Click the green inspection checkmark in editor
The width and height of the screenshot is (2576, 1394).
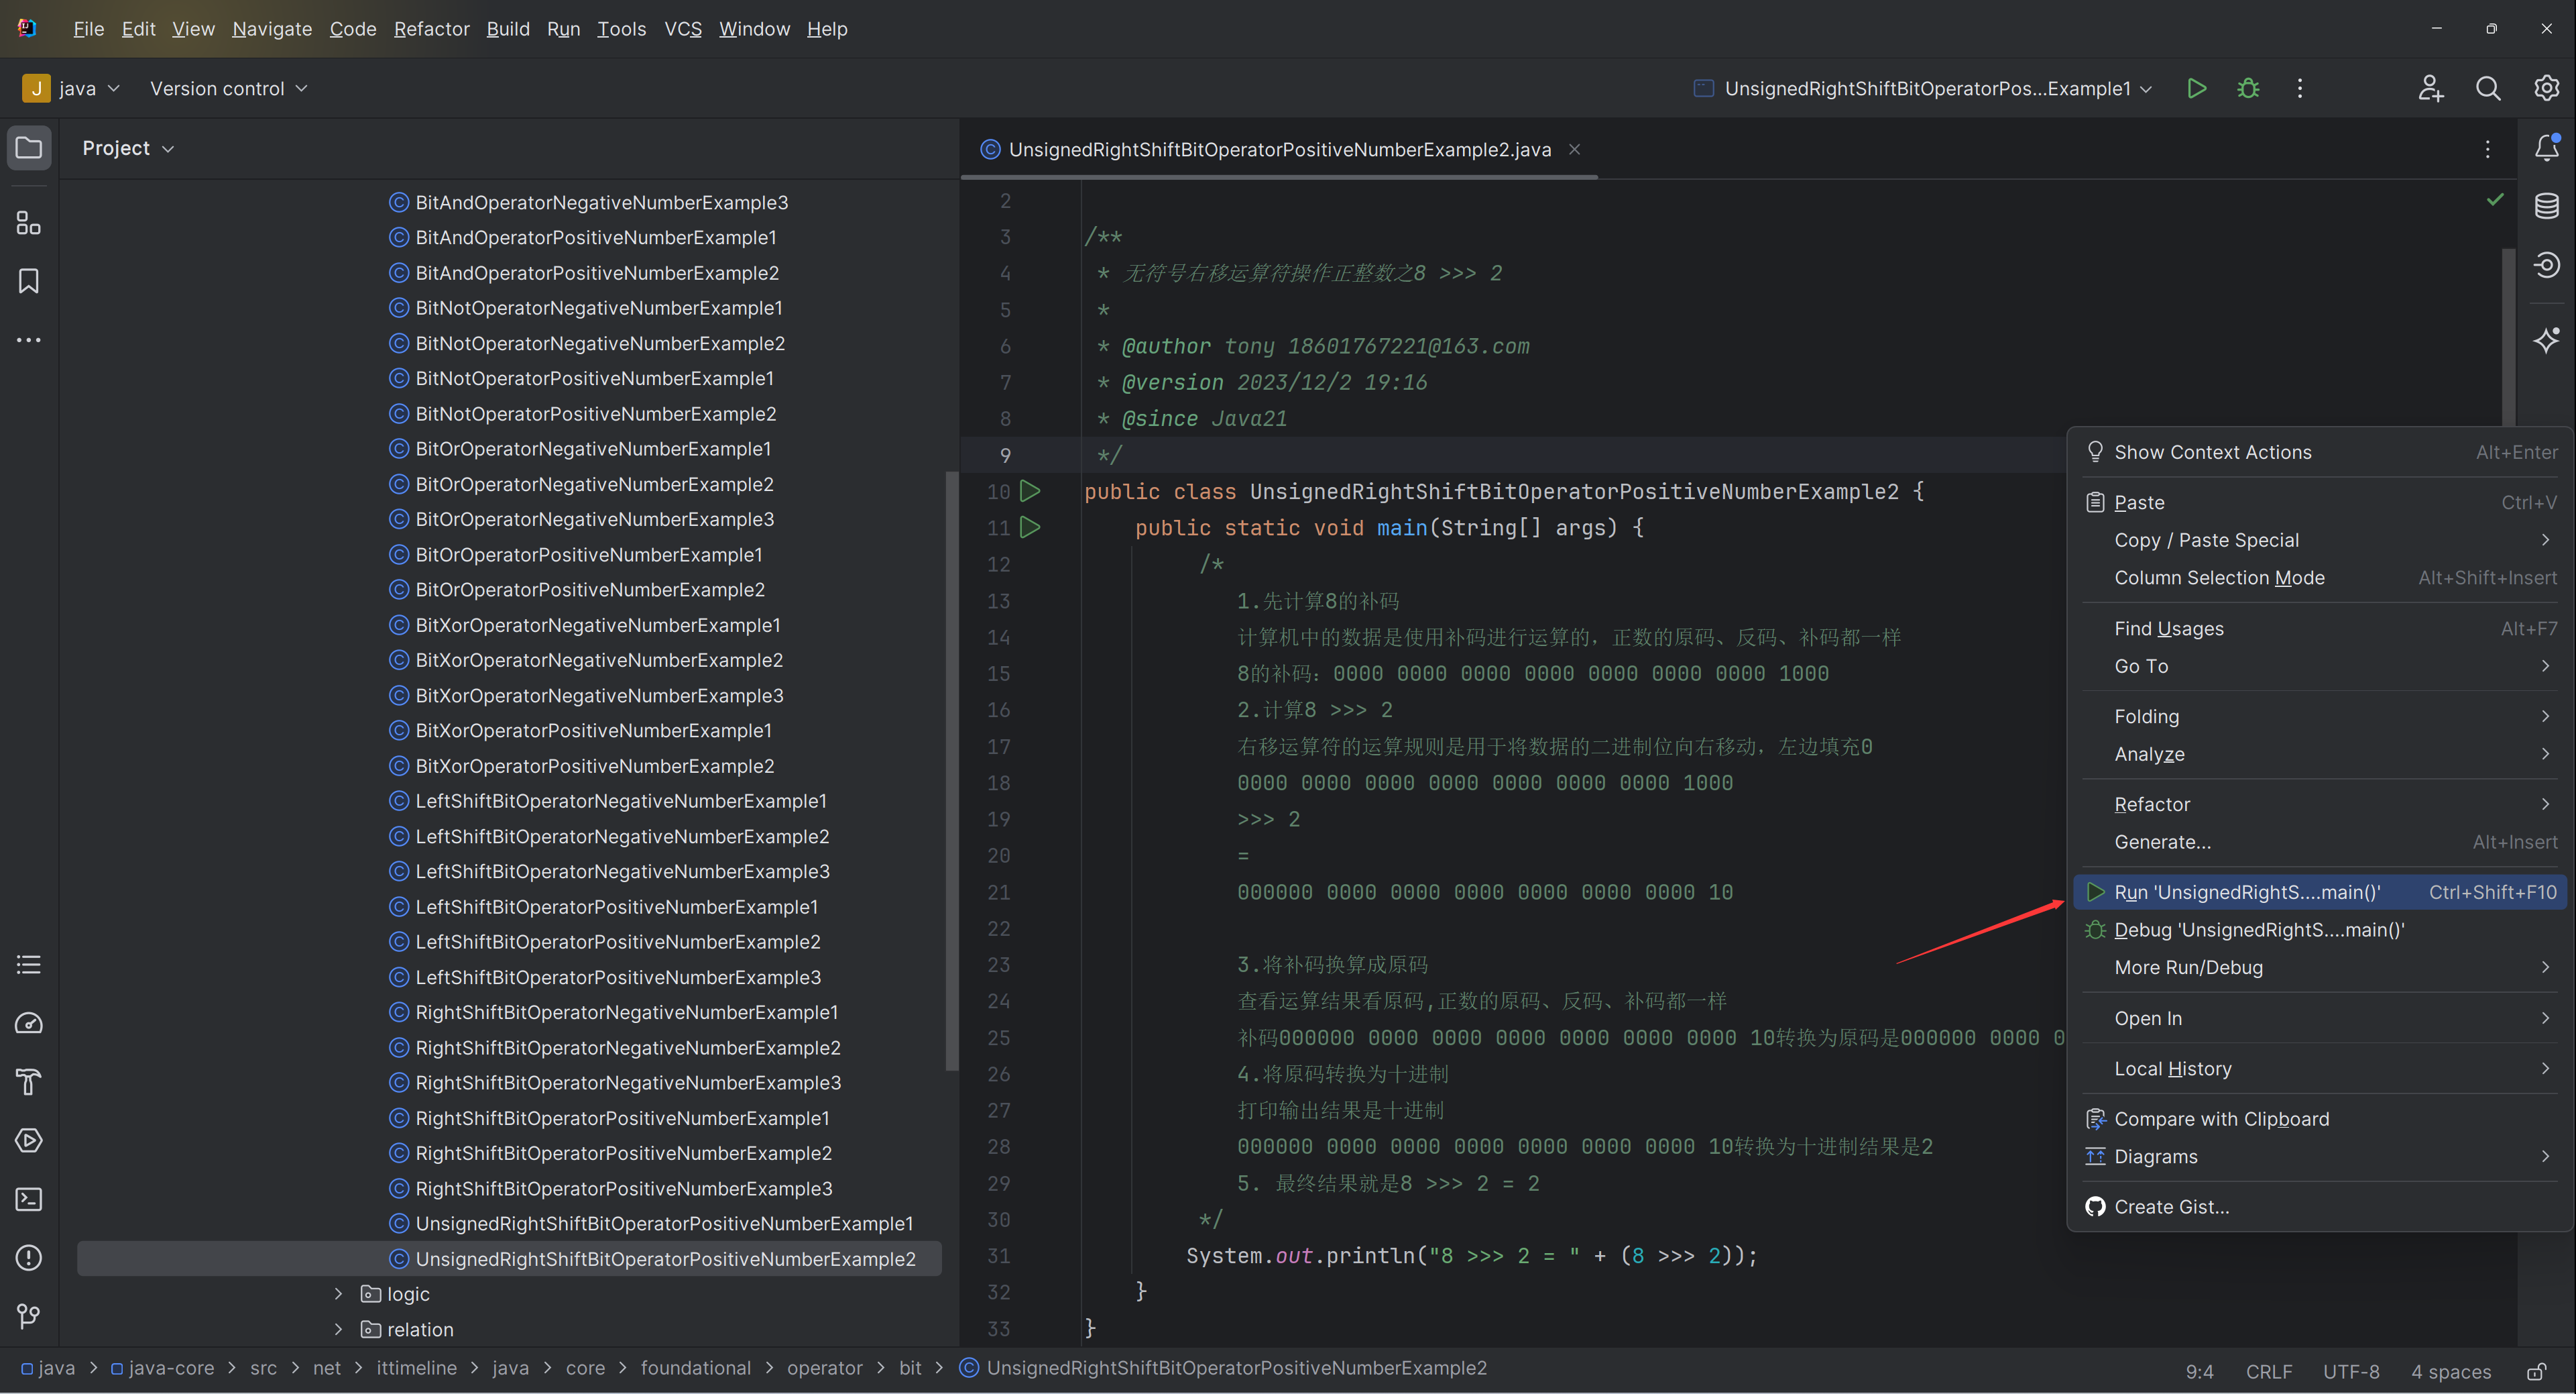(x=2495, y=199)
